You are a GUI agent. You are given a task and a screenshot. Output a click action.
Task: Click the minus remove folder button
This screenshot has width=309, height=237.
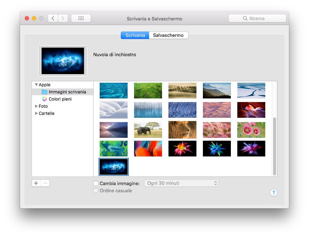[x=45, y=183]
